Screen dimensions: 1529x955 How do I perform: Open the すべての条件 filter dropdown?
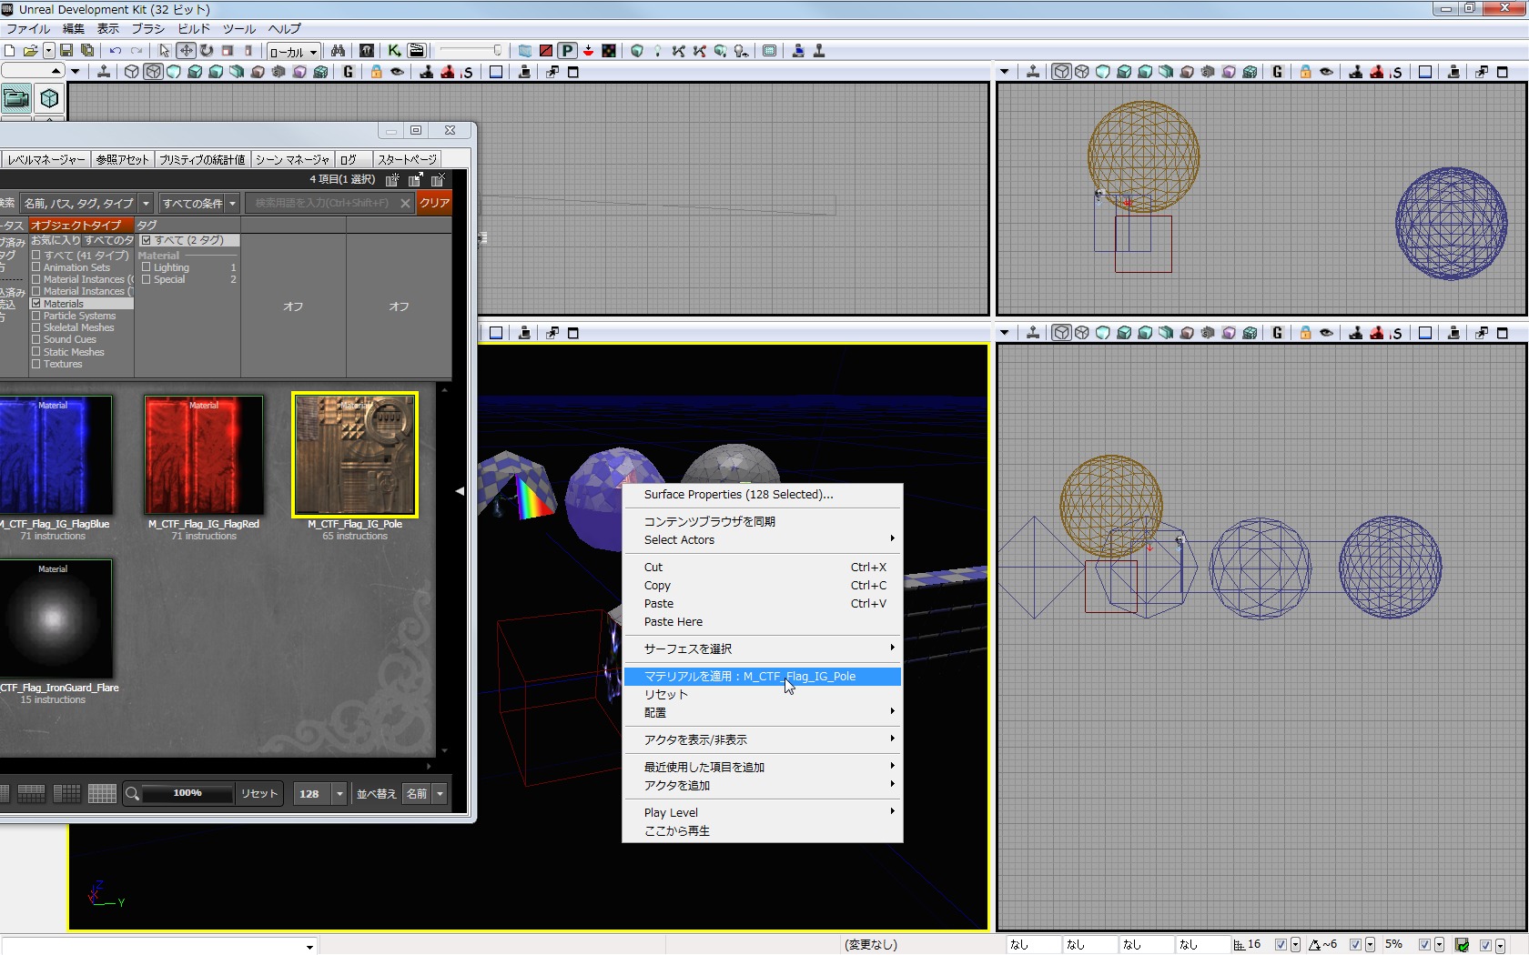(x=198, y=203)
